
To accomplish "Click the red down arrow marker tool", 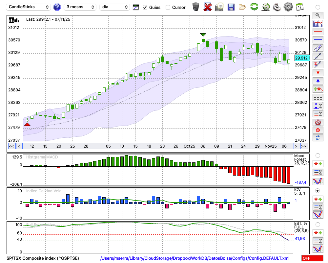I will pos(318,73).
